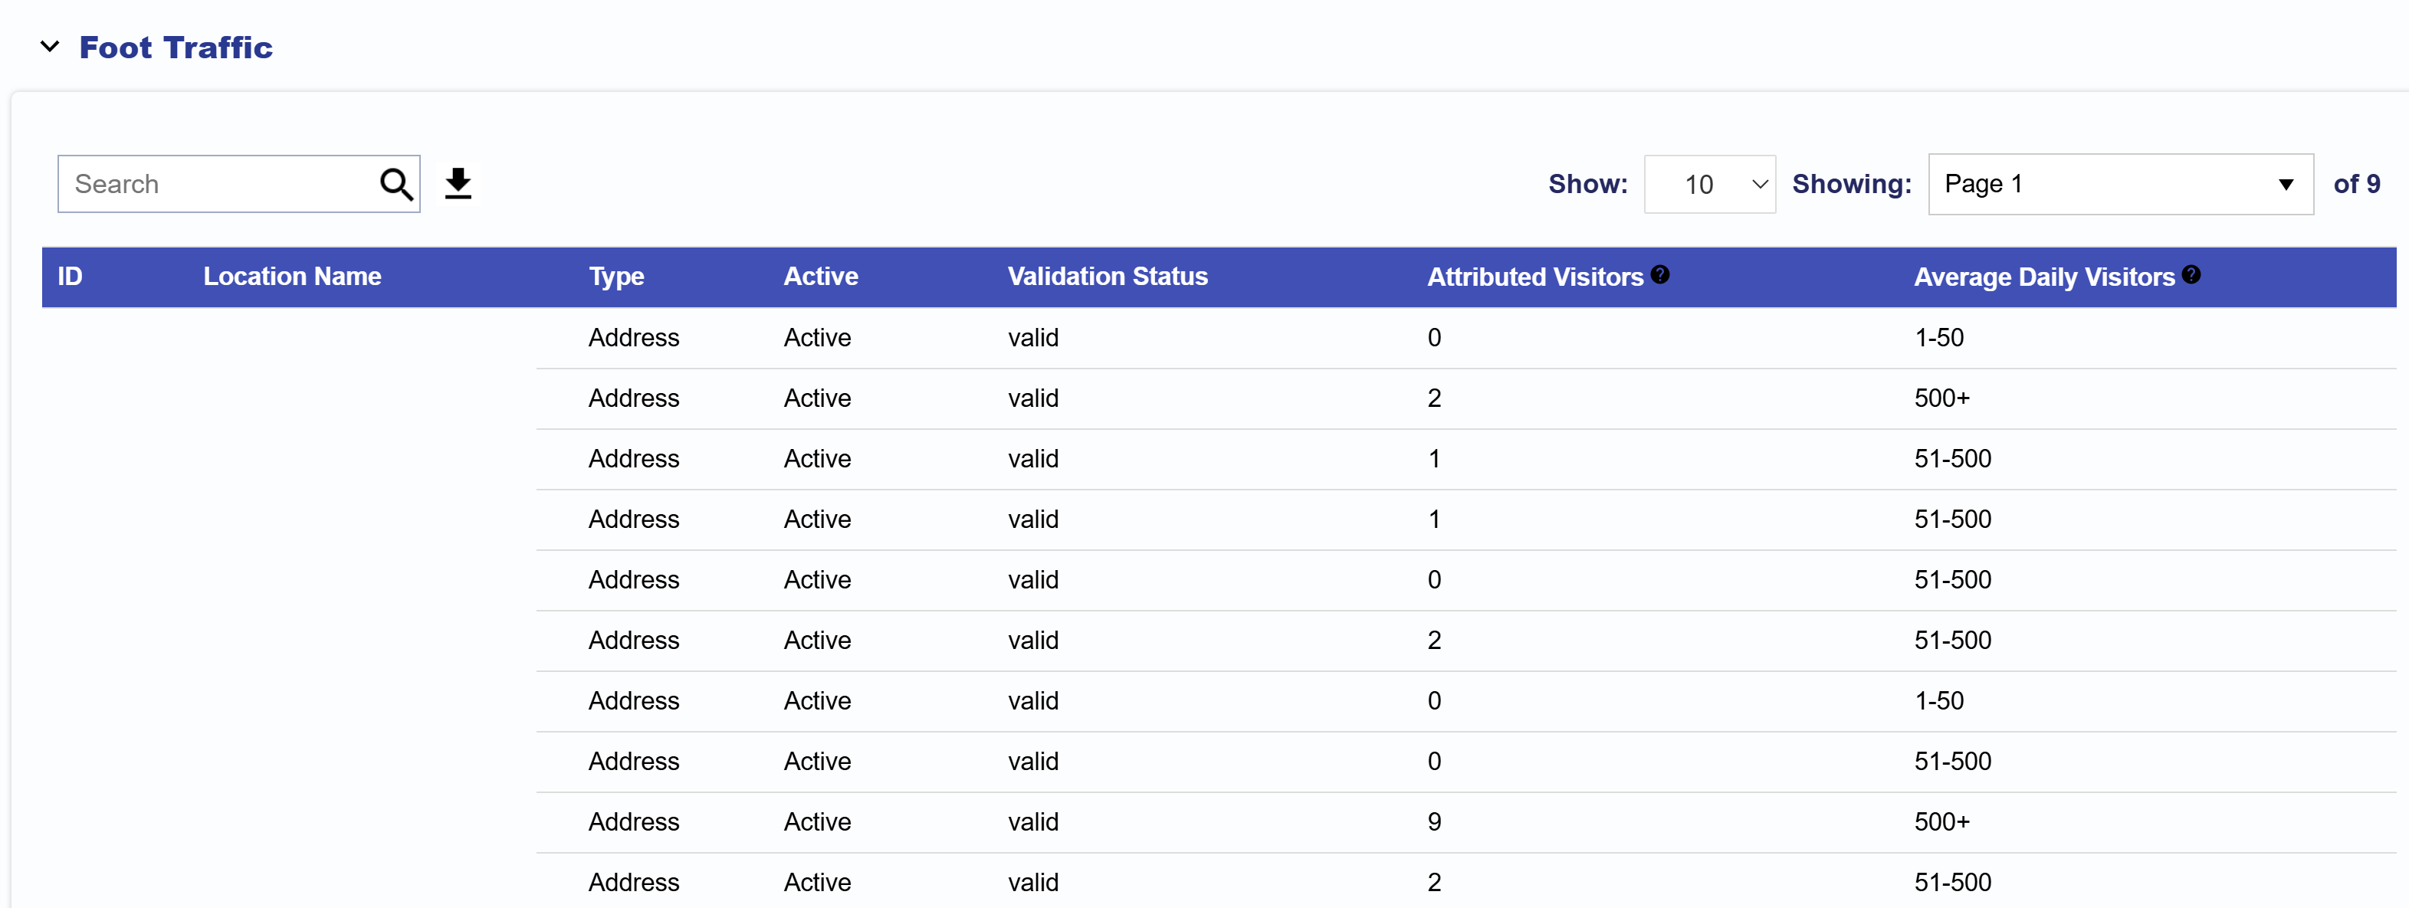Sort by the Type column header
The width and height of the screenshot is (2409, 908).
[x=616, y=277]
